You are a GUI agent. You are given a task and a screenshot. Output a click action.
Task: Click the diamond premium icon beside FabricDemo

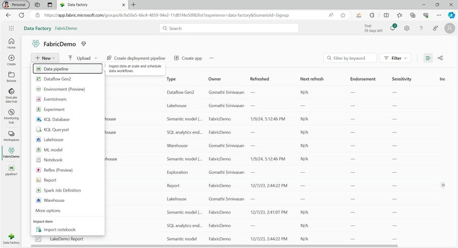coord(84,44)
